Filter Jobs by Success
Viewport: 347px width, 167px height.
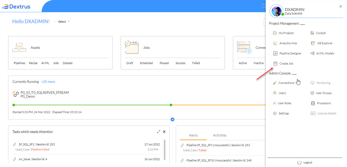(180, 63)
